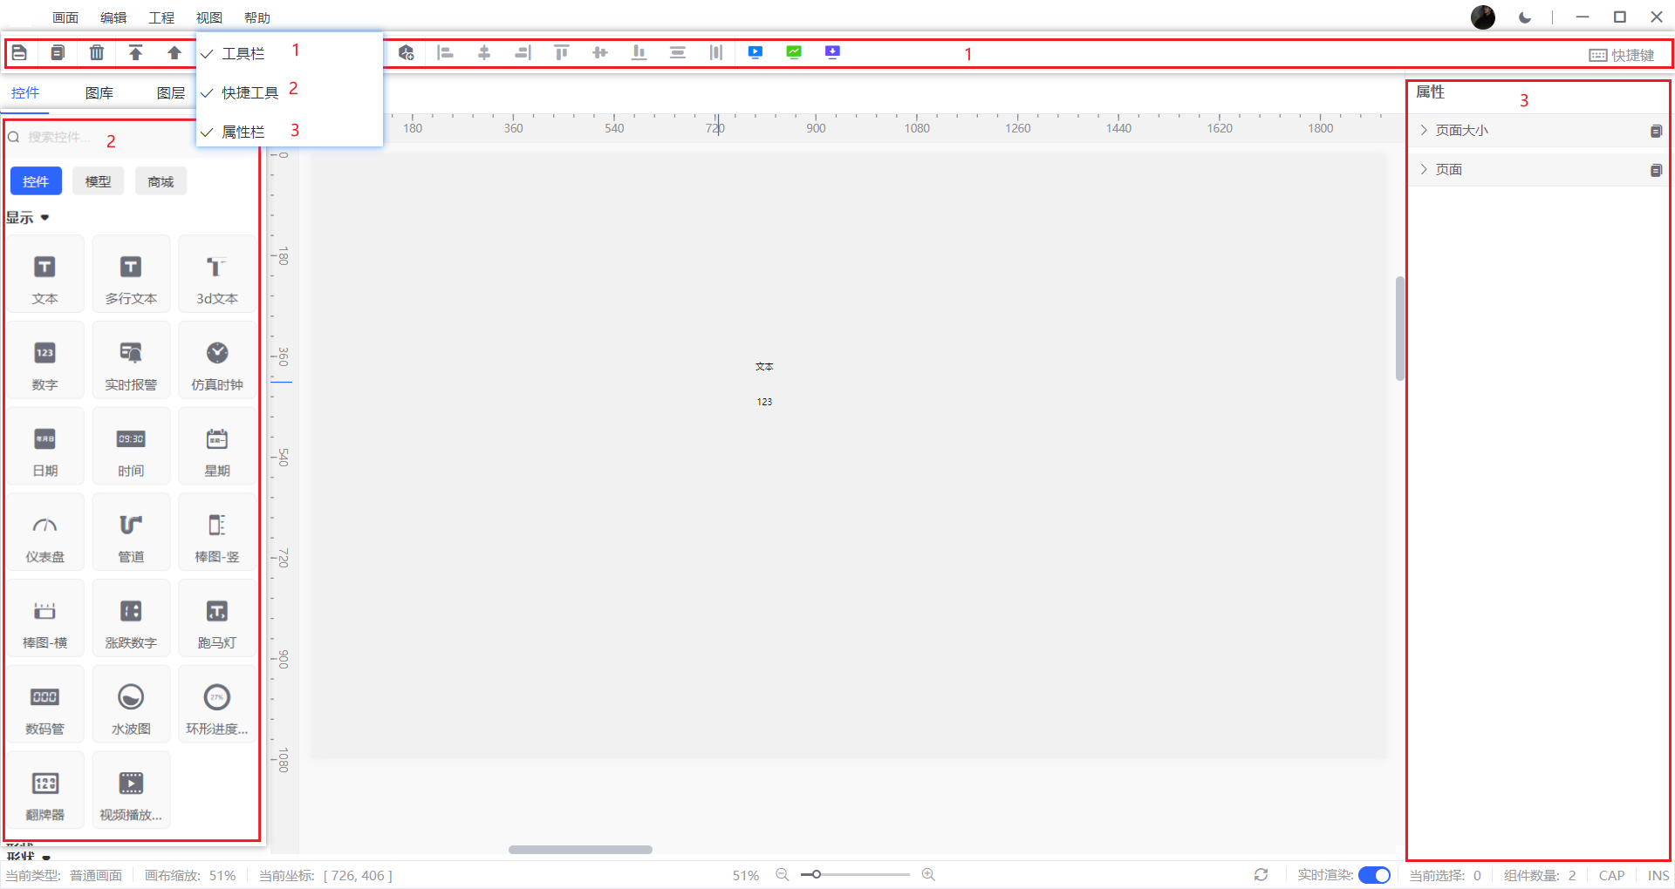This screenshot has height=889, width=1675.
Task: Switch to the 图库 tab
Action: click(99, 93)
